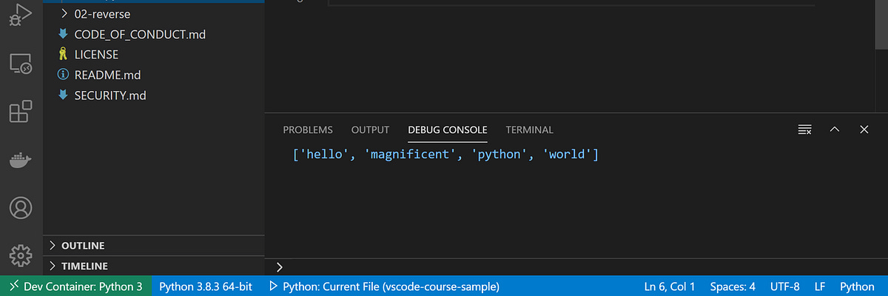This screenshot has width=888, height=296.
Task: Select the DEBUG CONSOLE tab
Action: point(448,129)
